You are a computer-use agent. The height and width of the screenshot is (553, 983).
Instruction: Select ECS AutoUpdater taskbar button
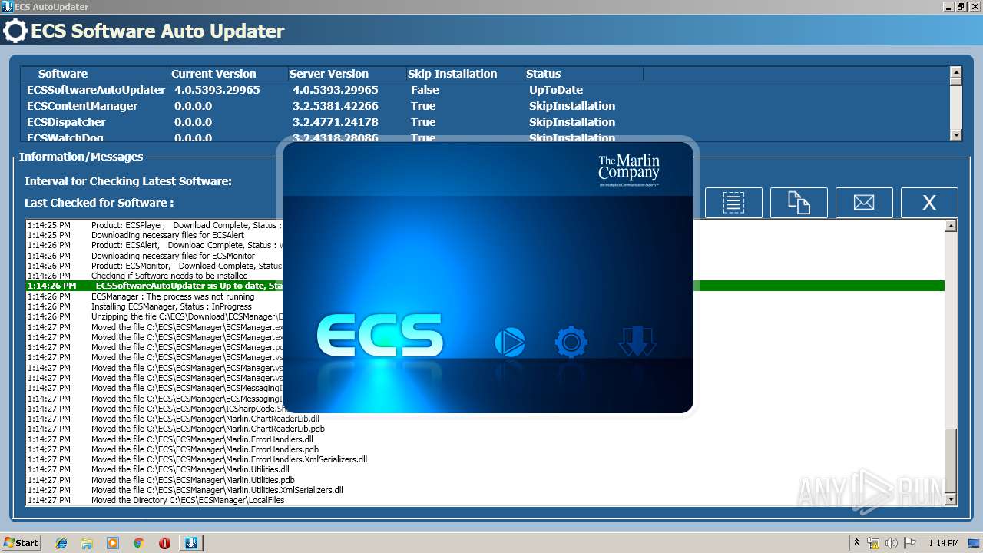tap(190, 543)
